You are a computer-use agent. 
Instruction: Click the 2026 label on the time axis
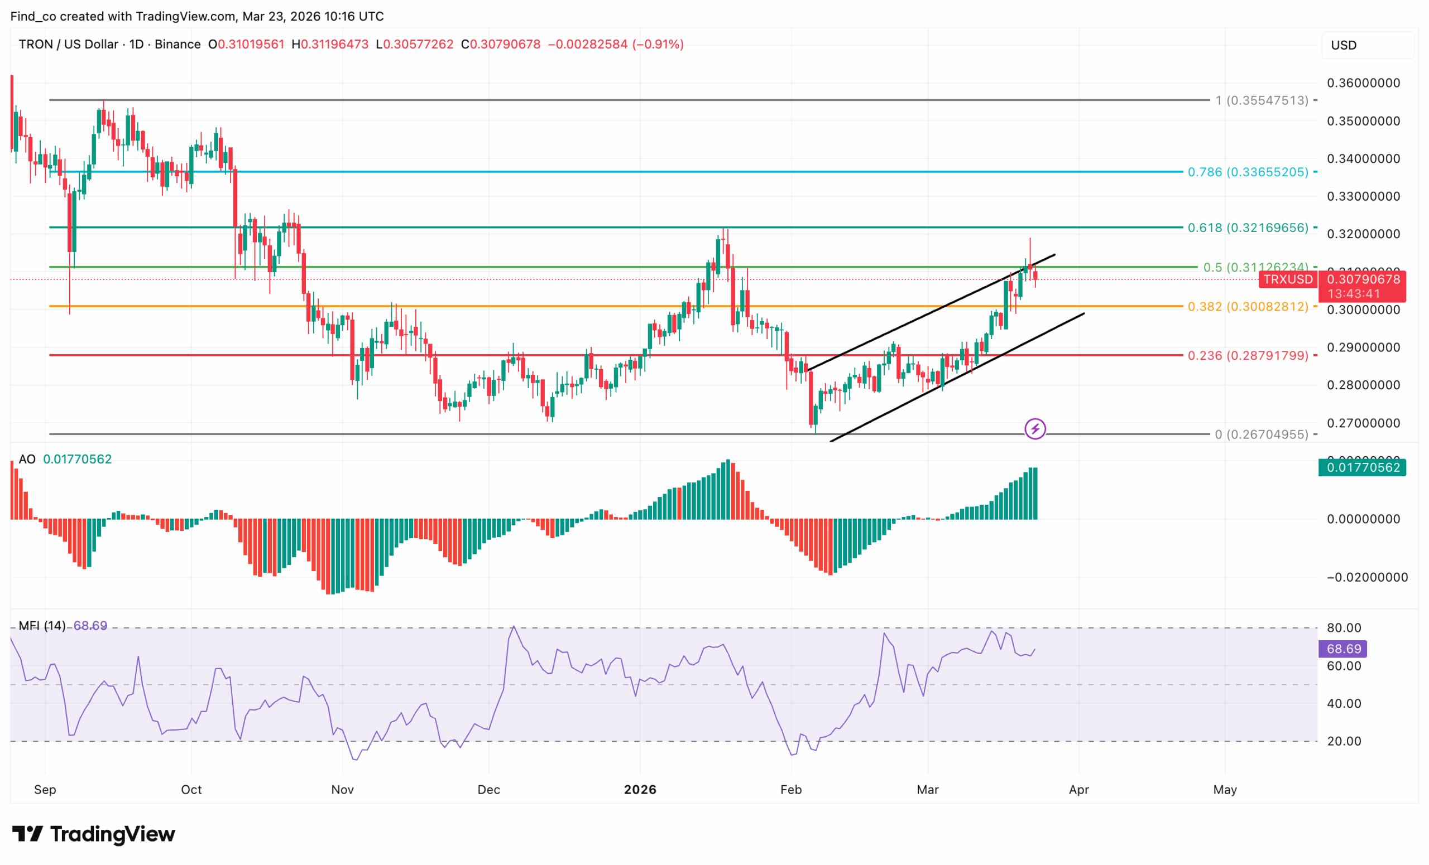640,789
